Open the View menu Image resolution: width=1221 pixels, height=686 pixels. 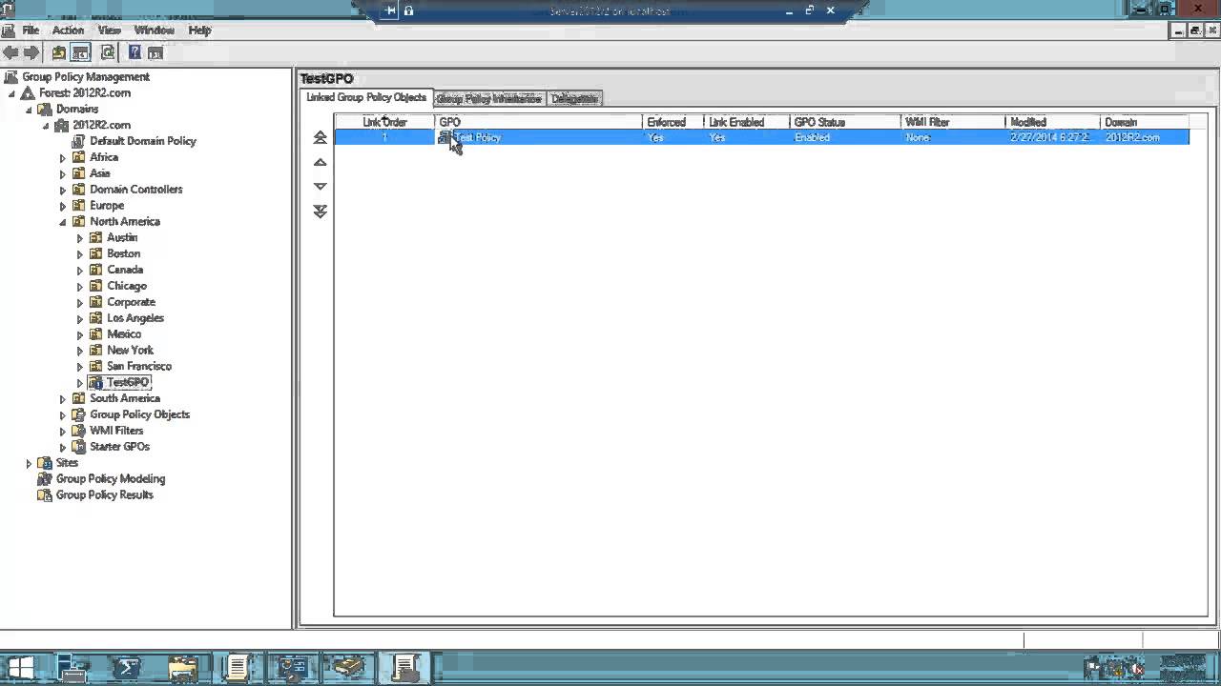click(110, 30)
